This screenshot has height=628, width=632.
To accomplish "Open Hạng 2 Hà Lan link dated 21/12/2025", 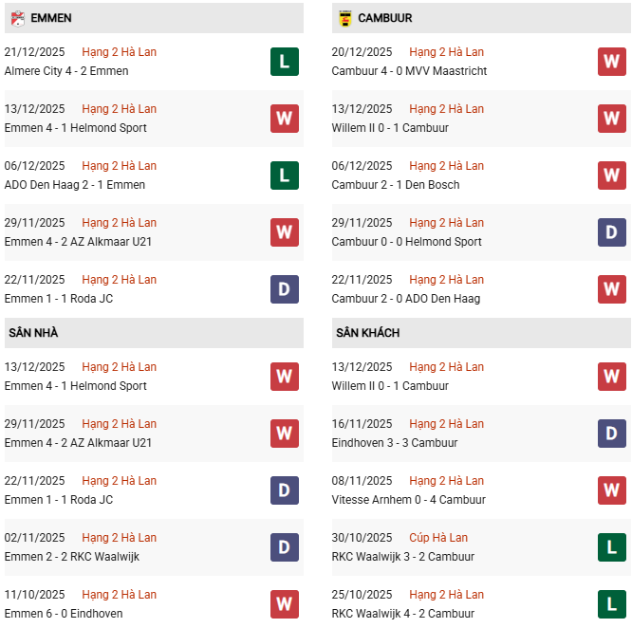I will pyautogui.click(x=119, y=52).
